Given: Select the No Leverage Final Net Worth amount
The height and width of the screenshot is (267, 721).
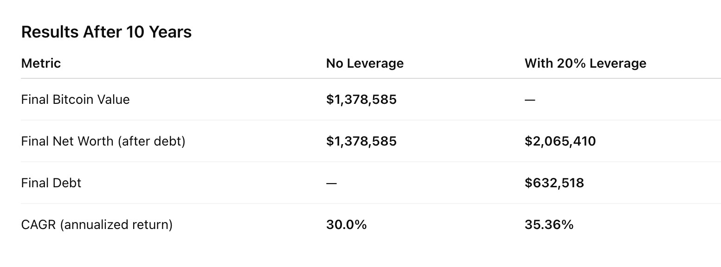Looking at the screenshot, I should click(361, 141).
